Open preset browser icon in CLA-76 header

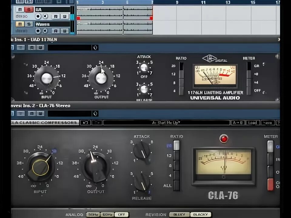[95, 114]
